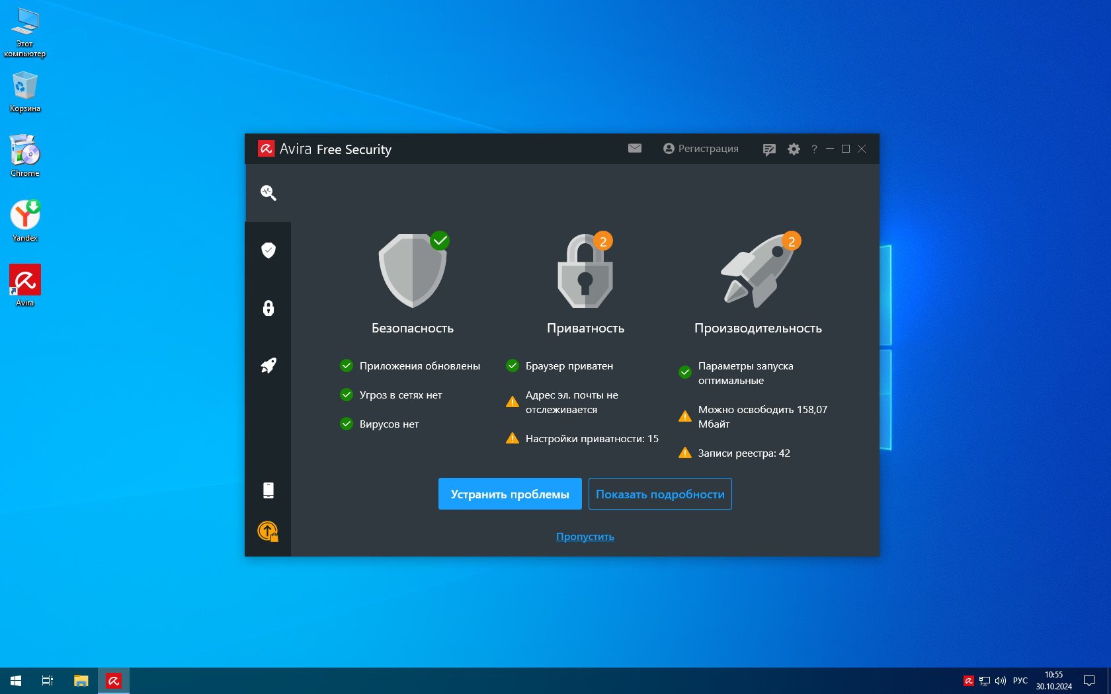Open the Security shield sidebar section

click(x=268, y=250)
